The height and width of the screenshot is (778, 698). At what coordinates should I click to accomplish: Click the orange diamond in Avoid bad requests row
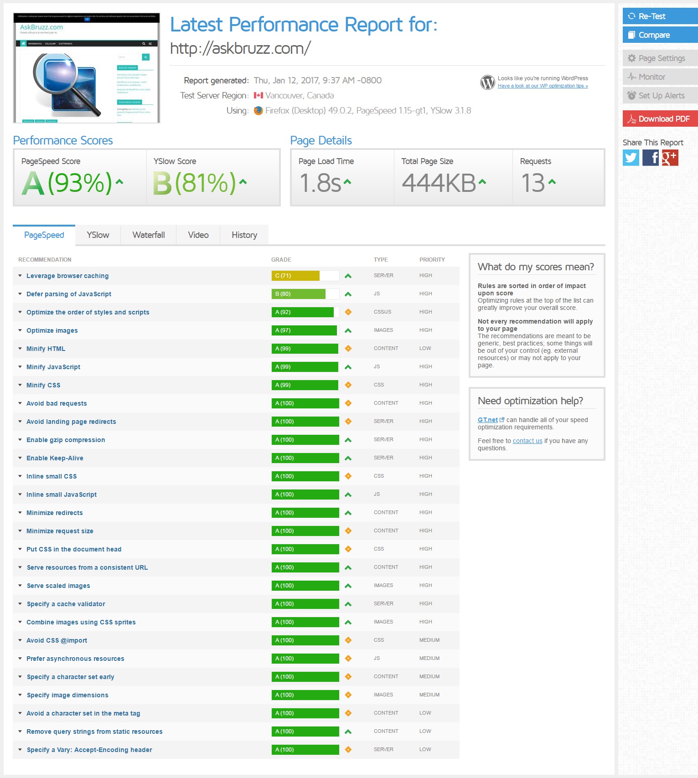tap(348, 403)
